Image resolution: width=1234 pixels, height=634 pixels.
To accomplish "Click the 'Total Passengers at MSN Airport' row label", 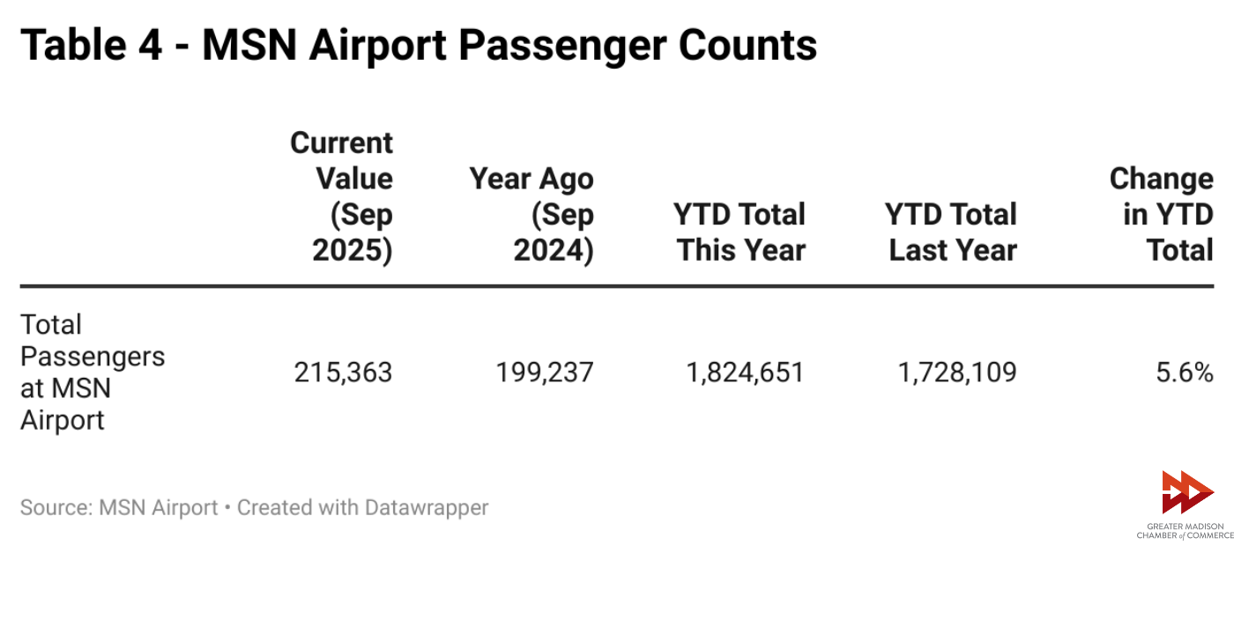I will click(92, 372).
